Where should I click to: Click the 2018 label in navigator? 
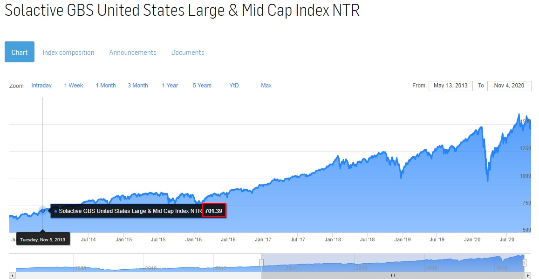point(432,268)
